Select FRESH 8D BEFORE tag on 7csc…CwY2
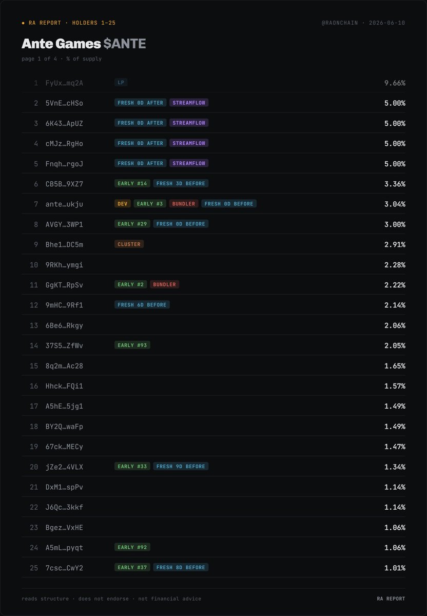This screenshot has width=427, height=616. (x=181, y=568)
